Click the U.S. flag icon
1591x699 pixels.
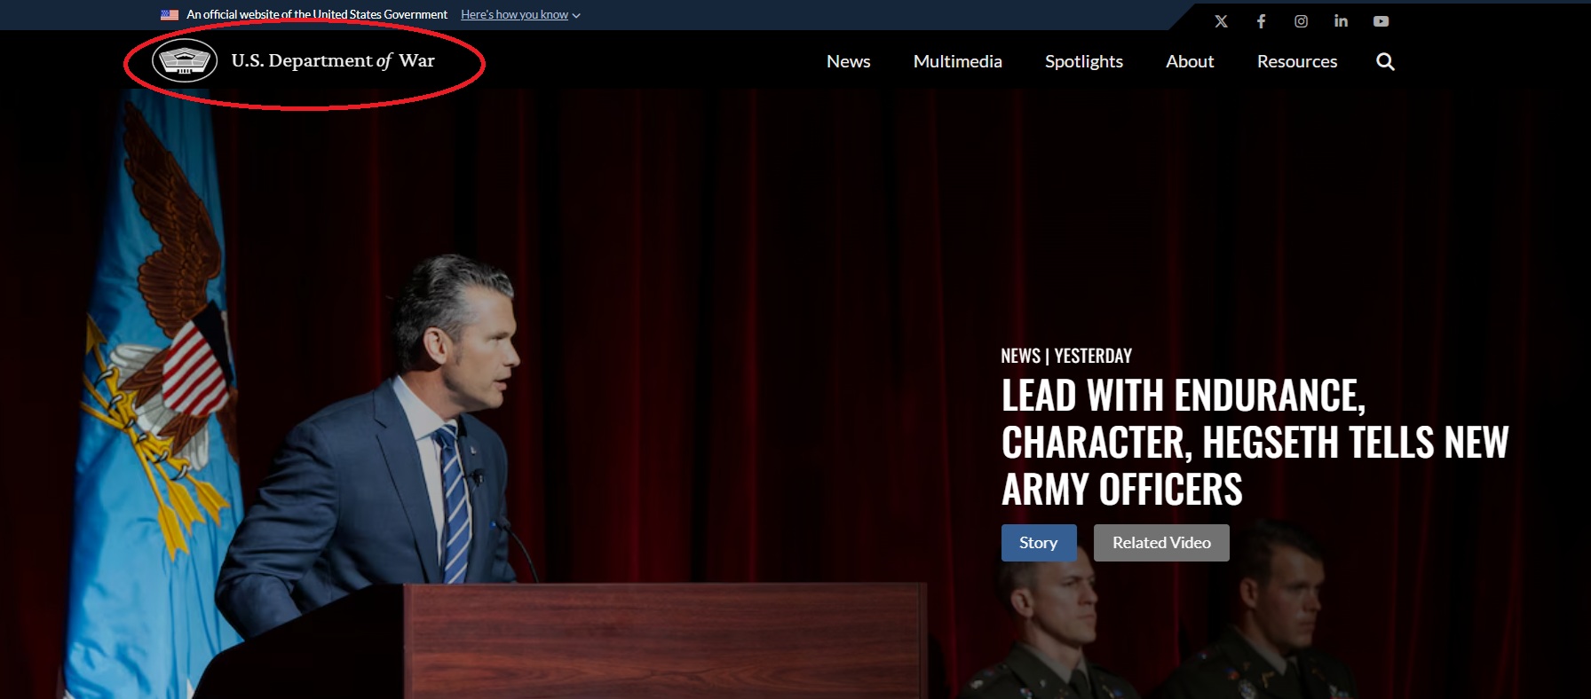[x=170, y=15]
